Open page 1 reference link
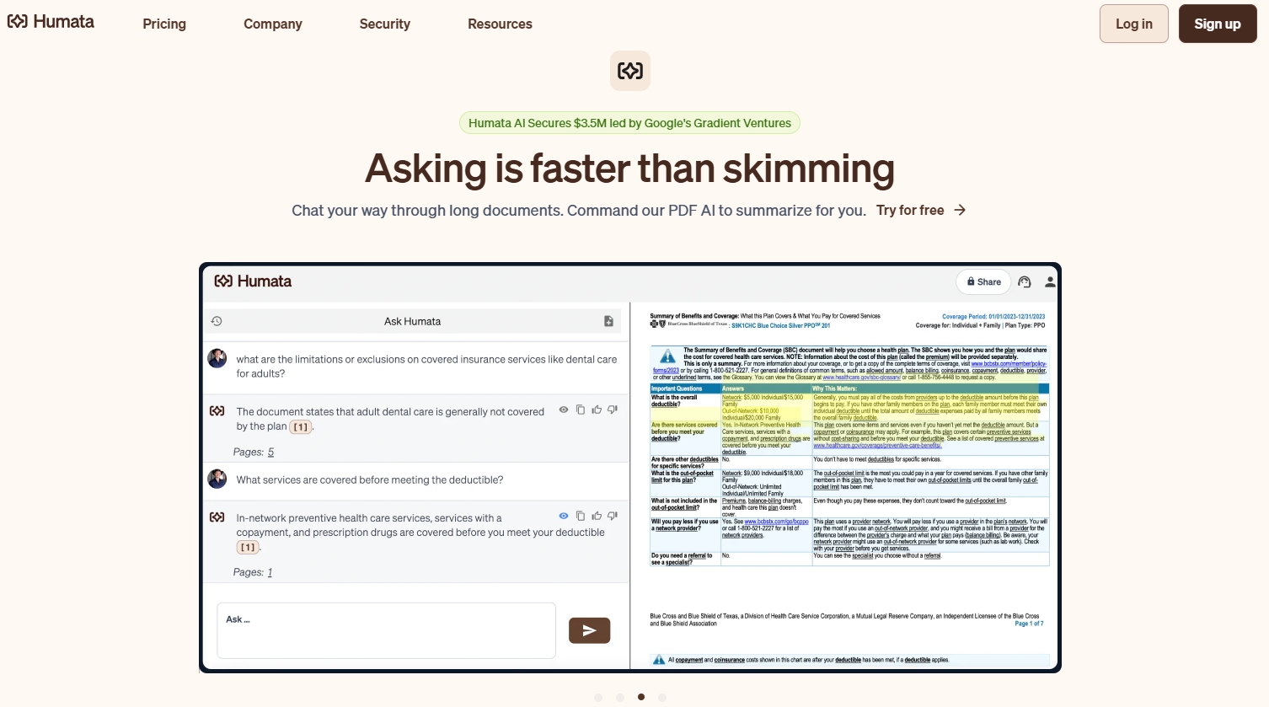This screenshot has height=707, width=1269. (270, 573)
